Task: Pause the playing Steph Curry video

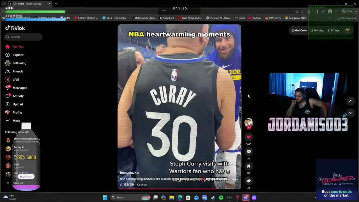Action: tap(179, 107)
